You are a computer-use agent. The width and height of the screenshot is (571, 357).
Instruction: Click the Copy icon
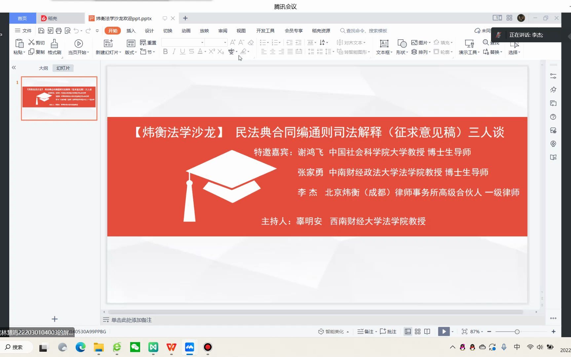click(x=31, y=52)
